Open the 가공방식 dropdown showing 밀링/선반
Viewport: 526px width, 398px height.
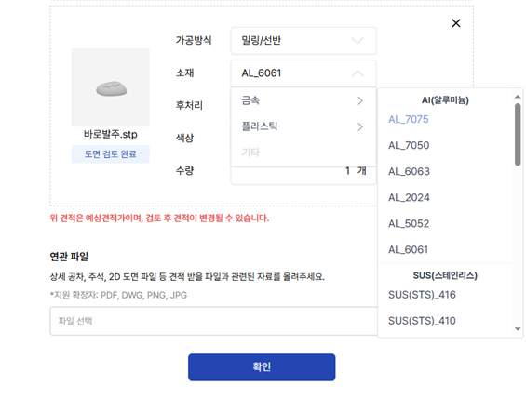click(x=303, y=41)
